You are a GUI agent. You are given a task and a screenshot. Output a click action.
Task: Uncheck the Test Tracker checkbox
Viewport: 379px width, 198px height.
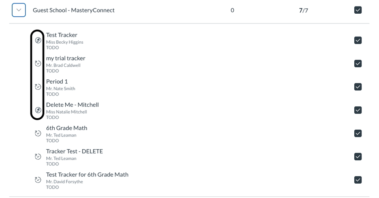358,40
